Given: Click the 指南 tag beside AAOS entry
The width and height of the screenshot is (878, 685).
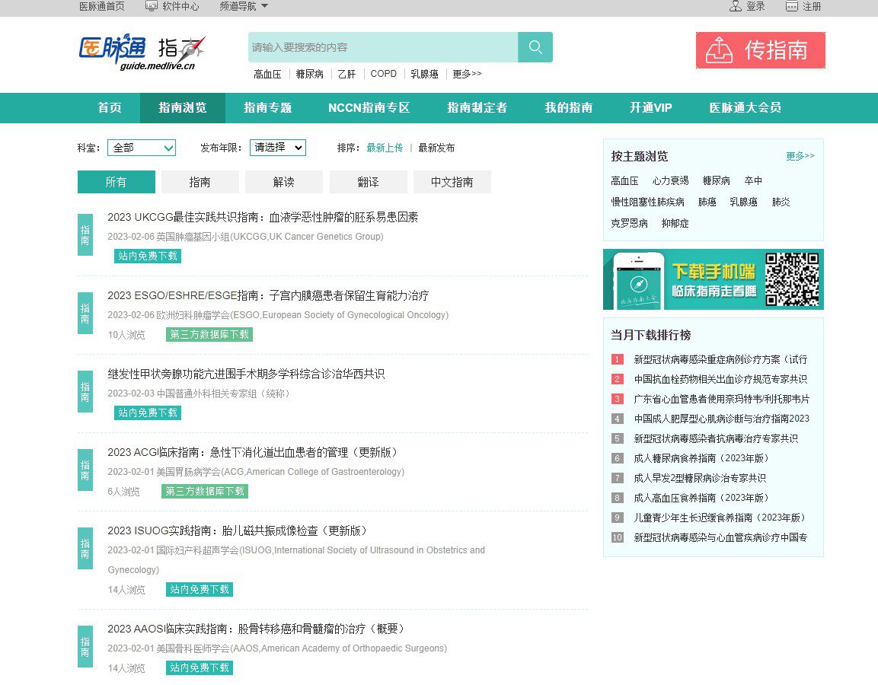Looking at the screenshot, I should (85, 646).
